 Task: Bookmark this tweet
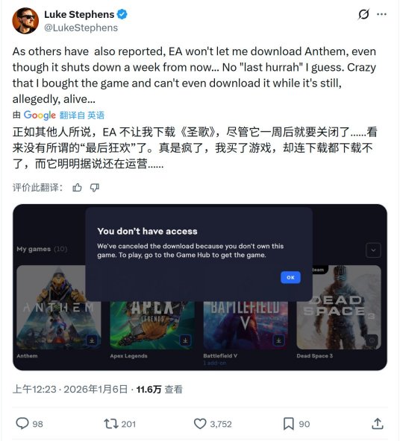(x=289, y=424)
